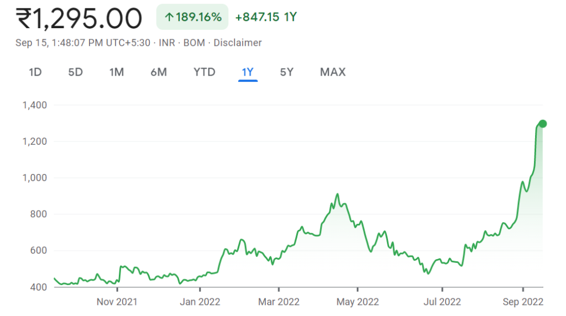
Task: Click the Nov 2021 axis label
Action: (x=117, y=302)
